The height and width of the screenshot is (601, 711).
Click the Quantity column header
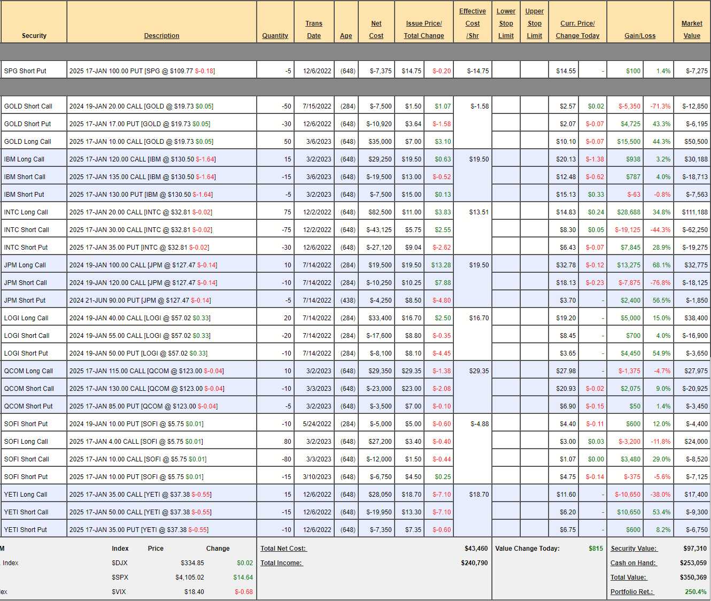click(x=275, y=36)
